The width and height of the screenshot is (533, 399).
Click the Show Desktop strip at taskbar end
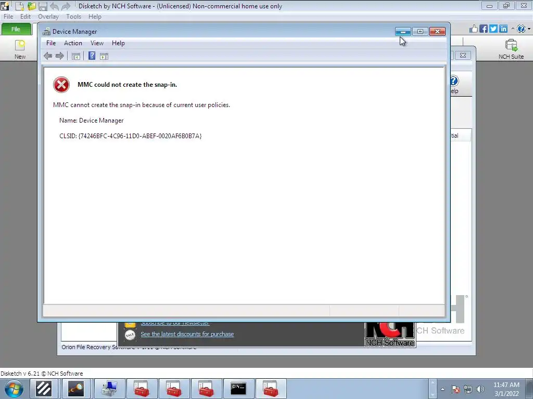coord(529,389)
